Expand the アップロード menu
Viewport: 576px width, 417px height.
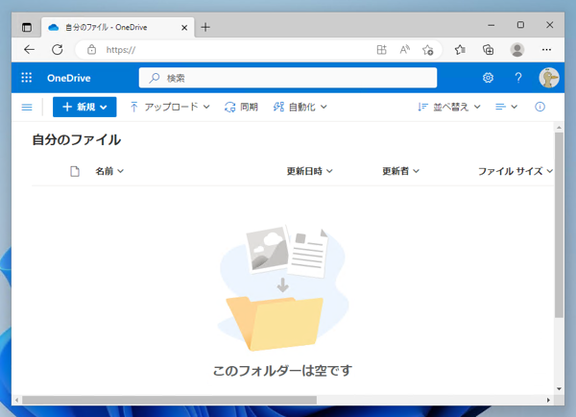click(x=170, y=107)
